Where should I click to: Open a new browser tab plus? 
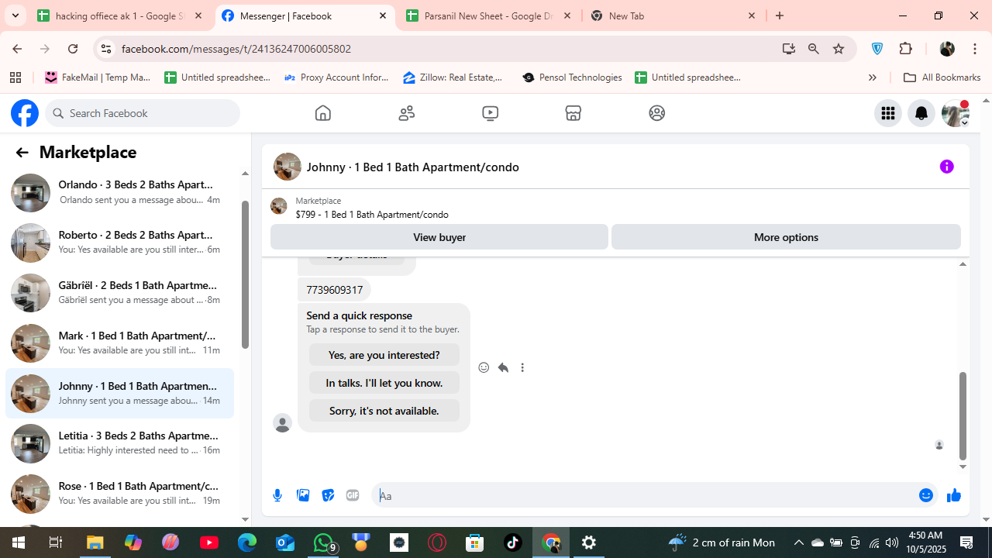780,15
